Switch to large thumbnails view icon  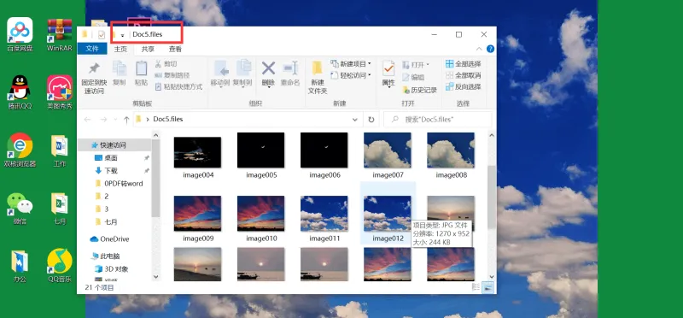pos(488,287)
